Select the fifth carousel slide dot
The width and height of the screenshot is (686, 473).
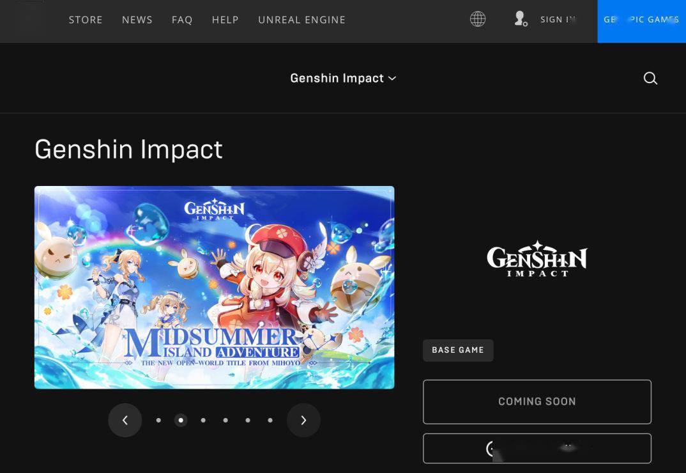248,421
